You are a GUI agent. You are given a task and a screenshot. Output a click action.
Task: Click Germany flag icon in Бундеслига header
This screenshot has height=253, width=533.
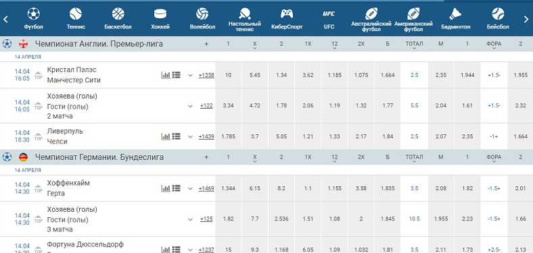pyautogui.click(x=23, y=157)
